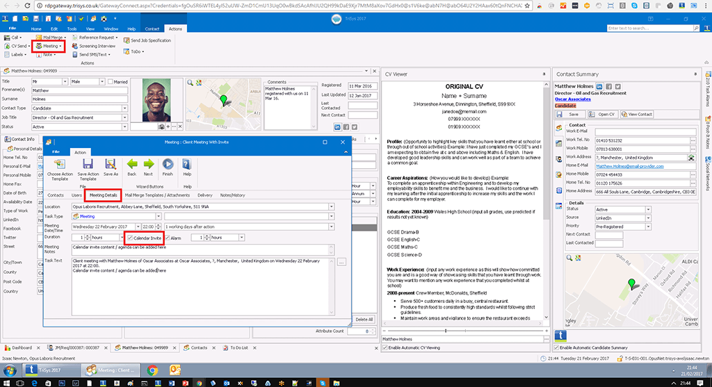This screenshot has height=387, width=712.
Task: Switch to the Users tab
Action: (x=76, y=195)
